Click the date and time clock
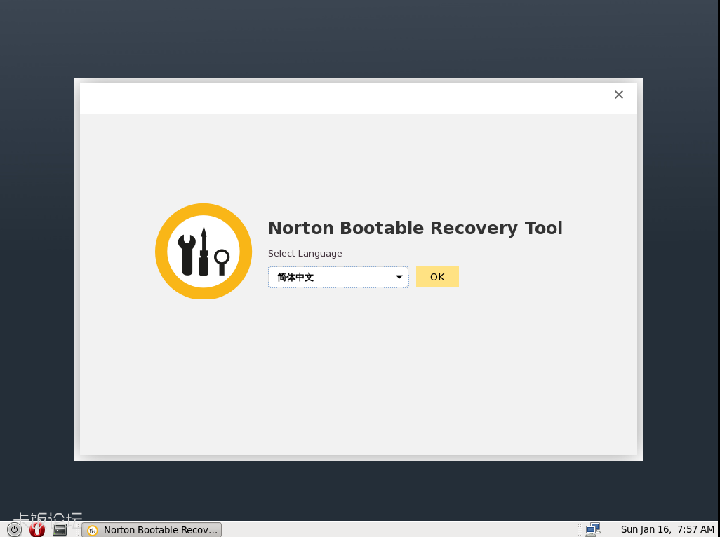 pos(667,529)
